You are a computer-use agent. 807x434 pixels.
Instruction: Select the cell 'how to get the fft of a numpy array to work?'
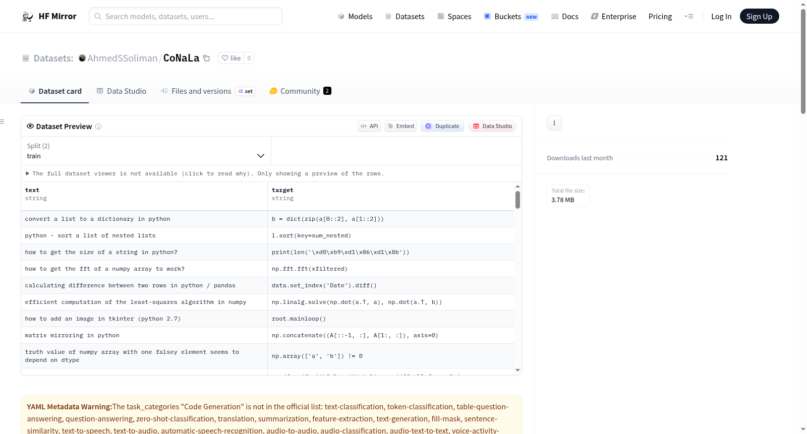144,269
